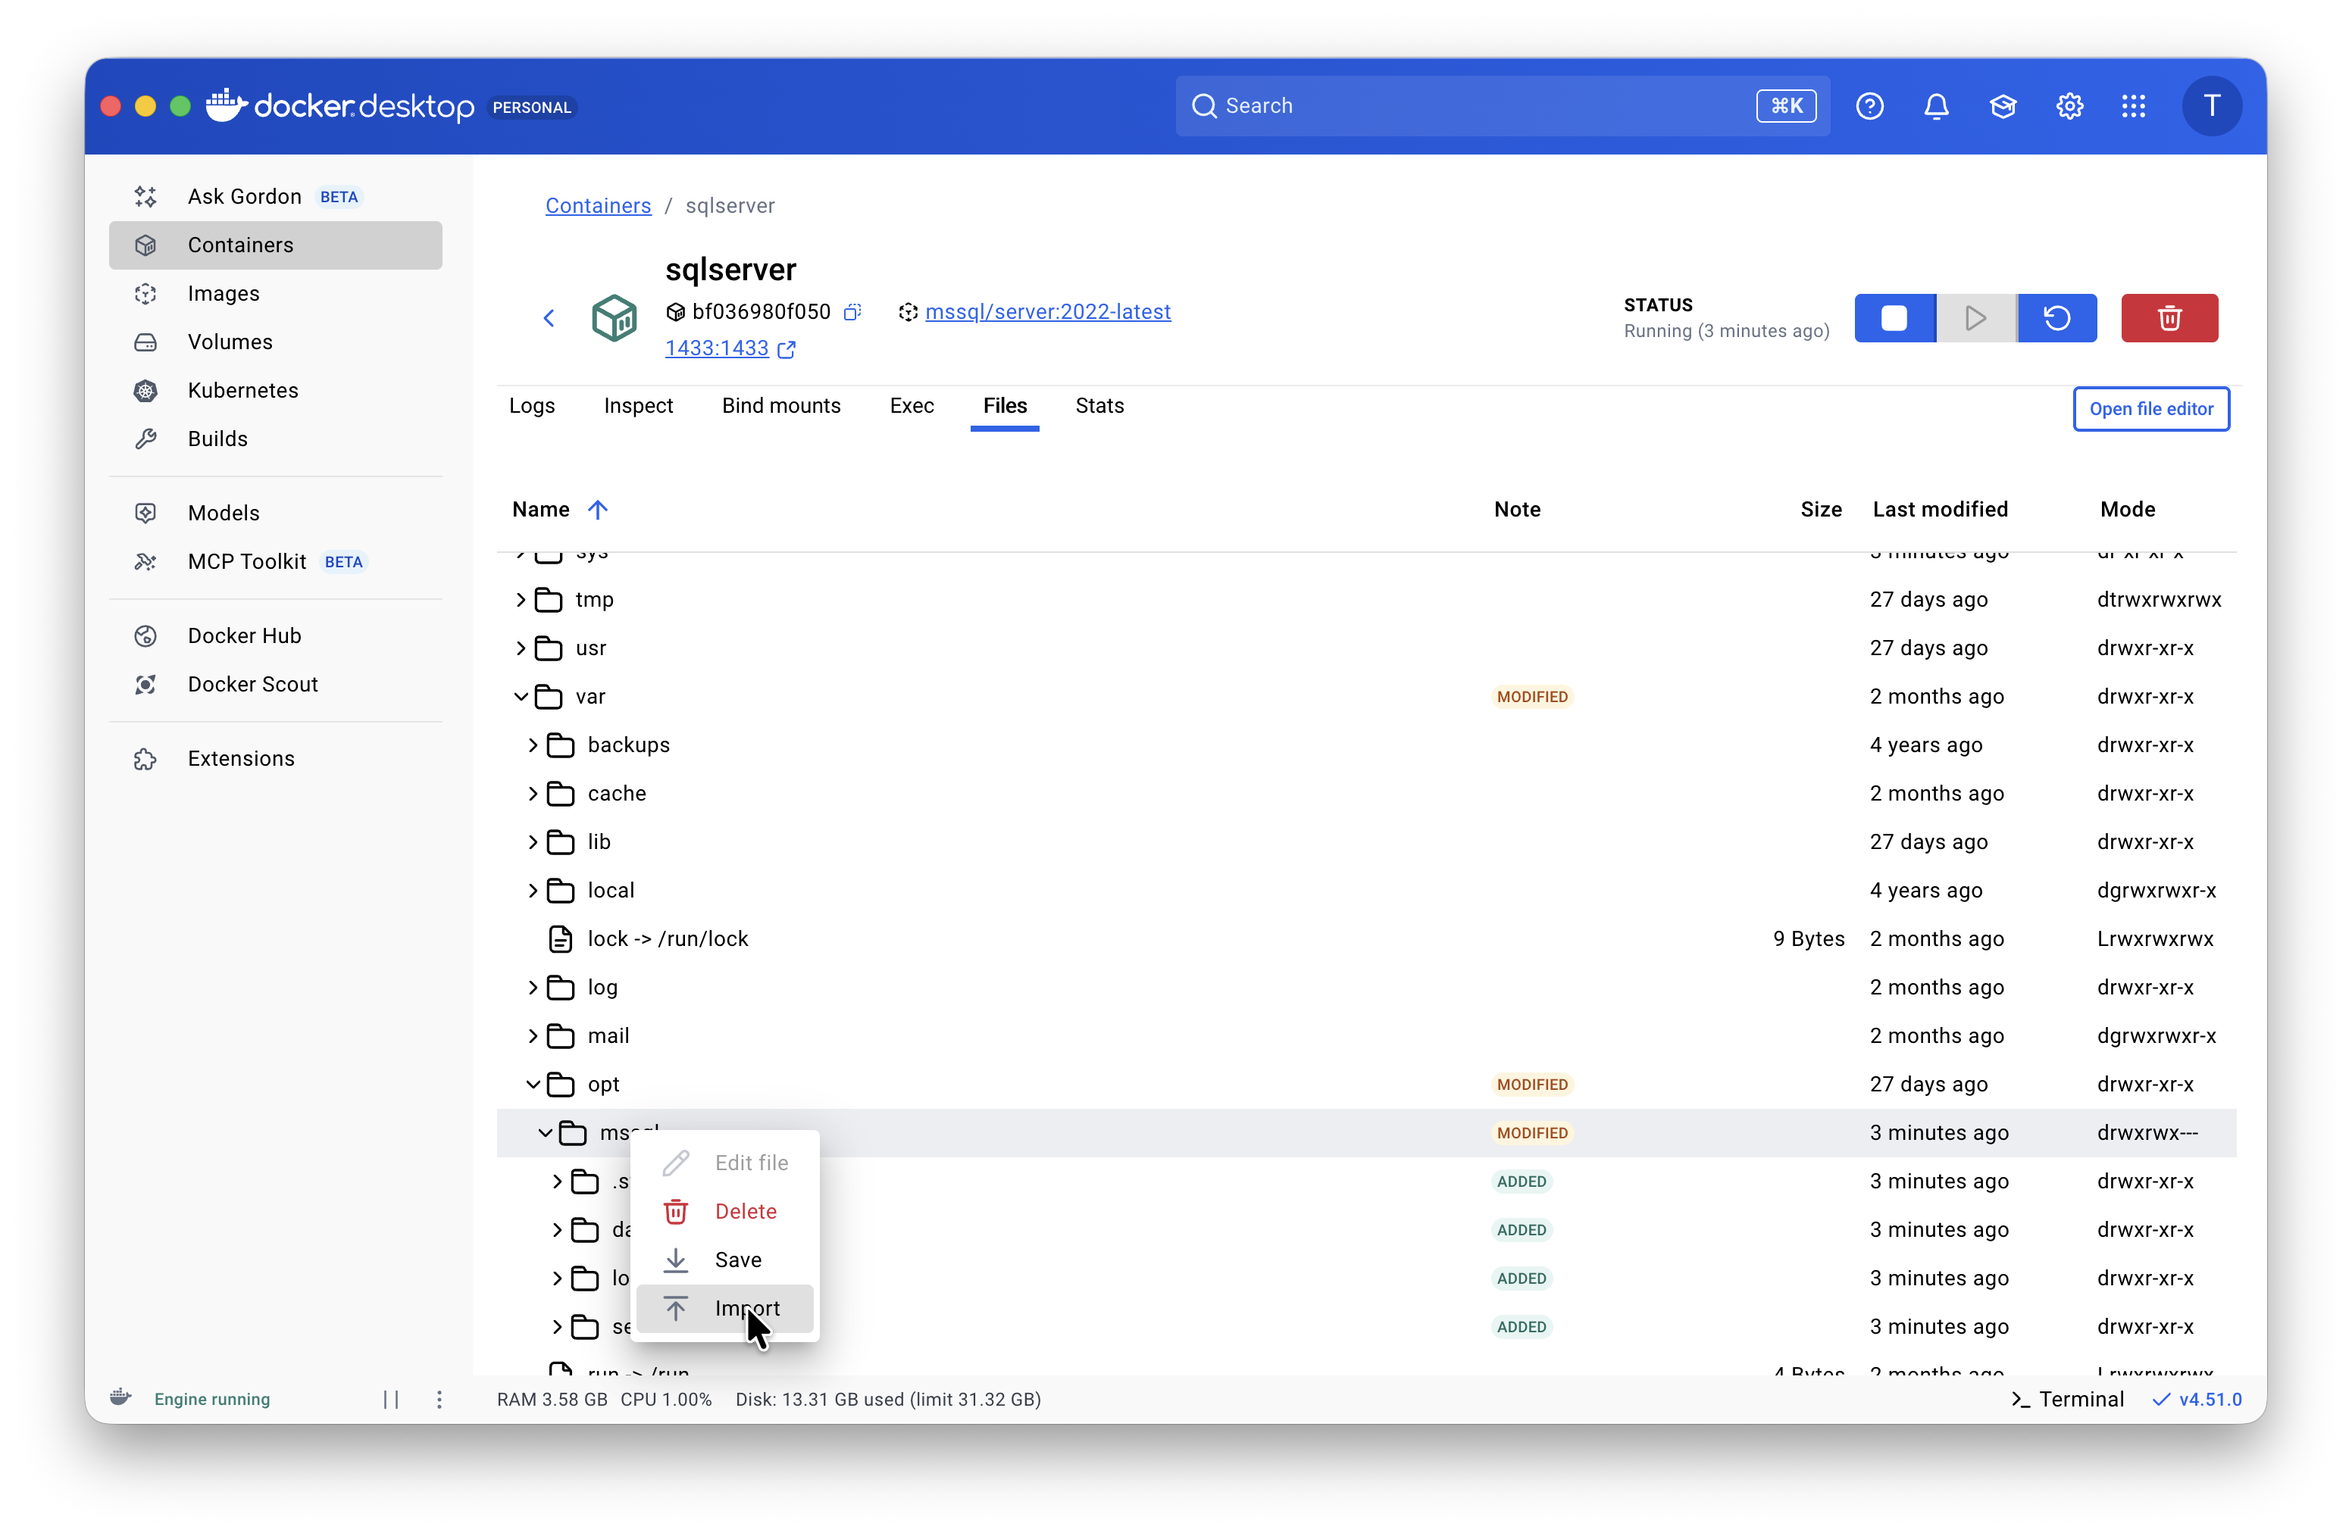Viewport: 2352px width, 1536px height.
Task: Click the Open file editor button
Action: (2150, 408)
